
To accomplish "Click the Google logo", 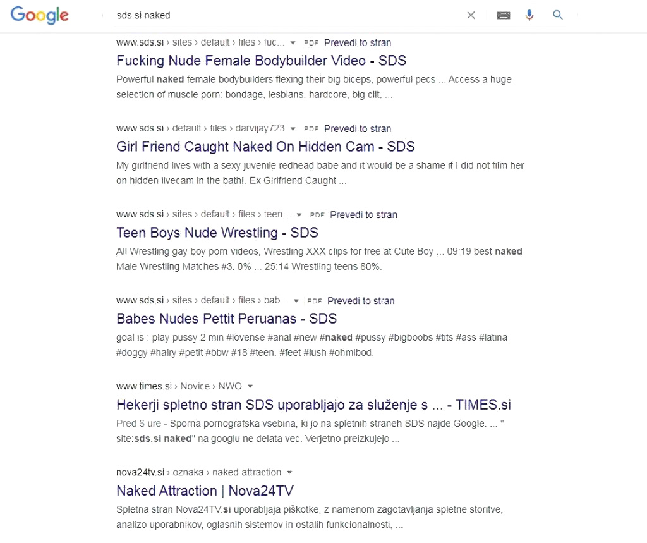I will pos(39,15).
